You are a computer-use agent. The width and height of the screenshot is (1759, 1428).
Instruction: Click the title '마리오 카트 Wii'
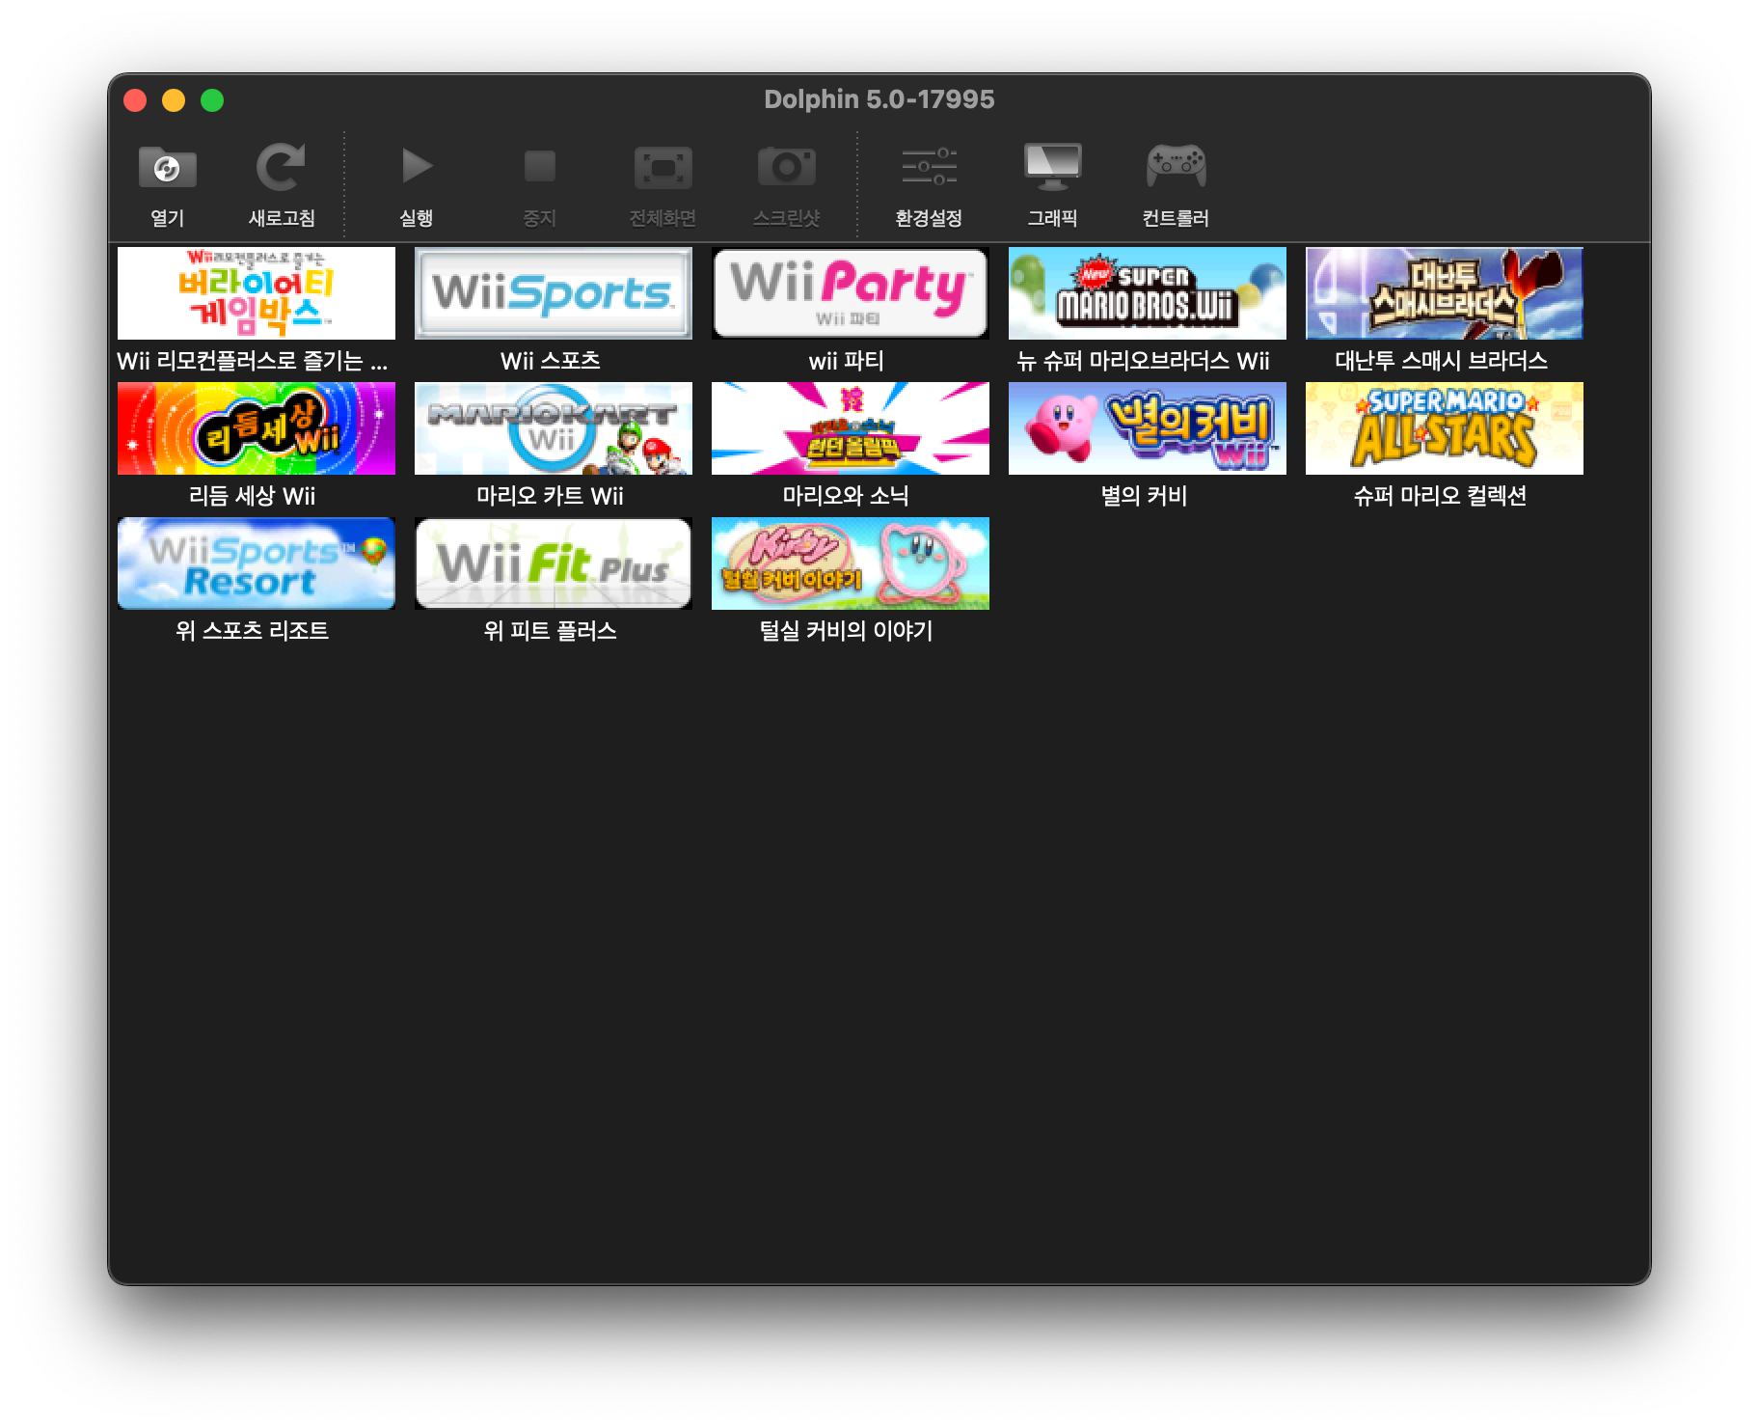(x=551, y=496)
